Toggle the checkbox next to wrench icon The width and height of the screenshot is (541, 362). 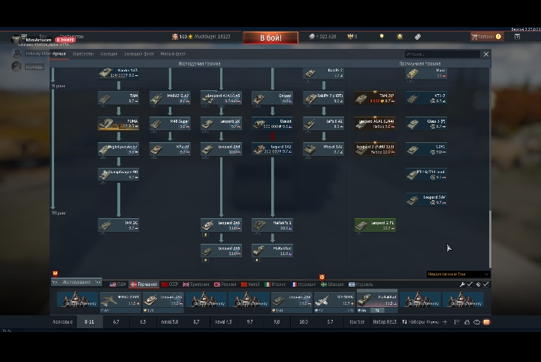coord(470,284)
